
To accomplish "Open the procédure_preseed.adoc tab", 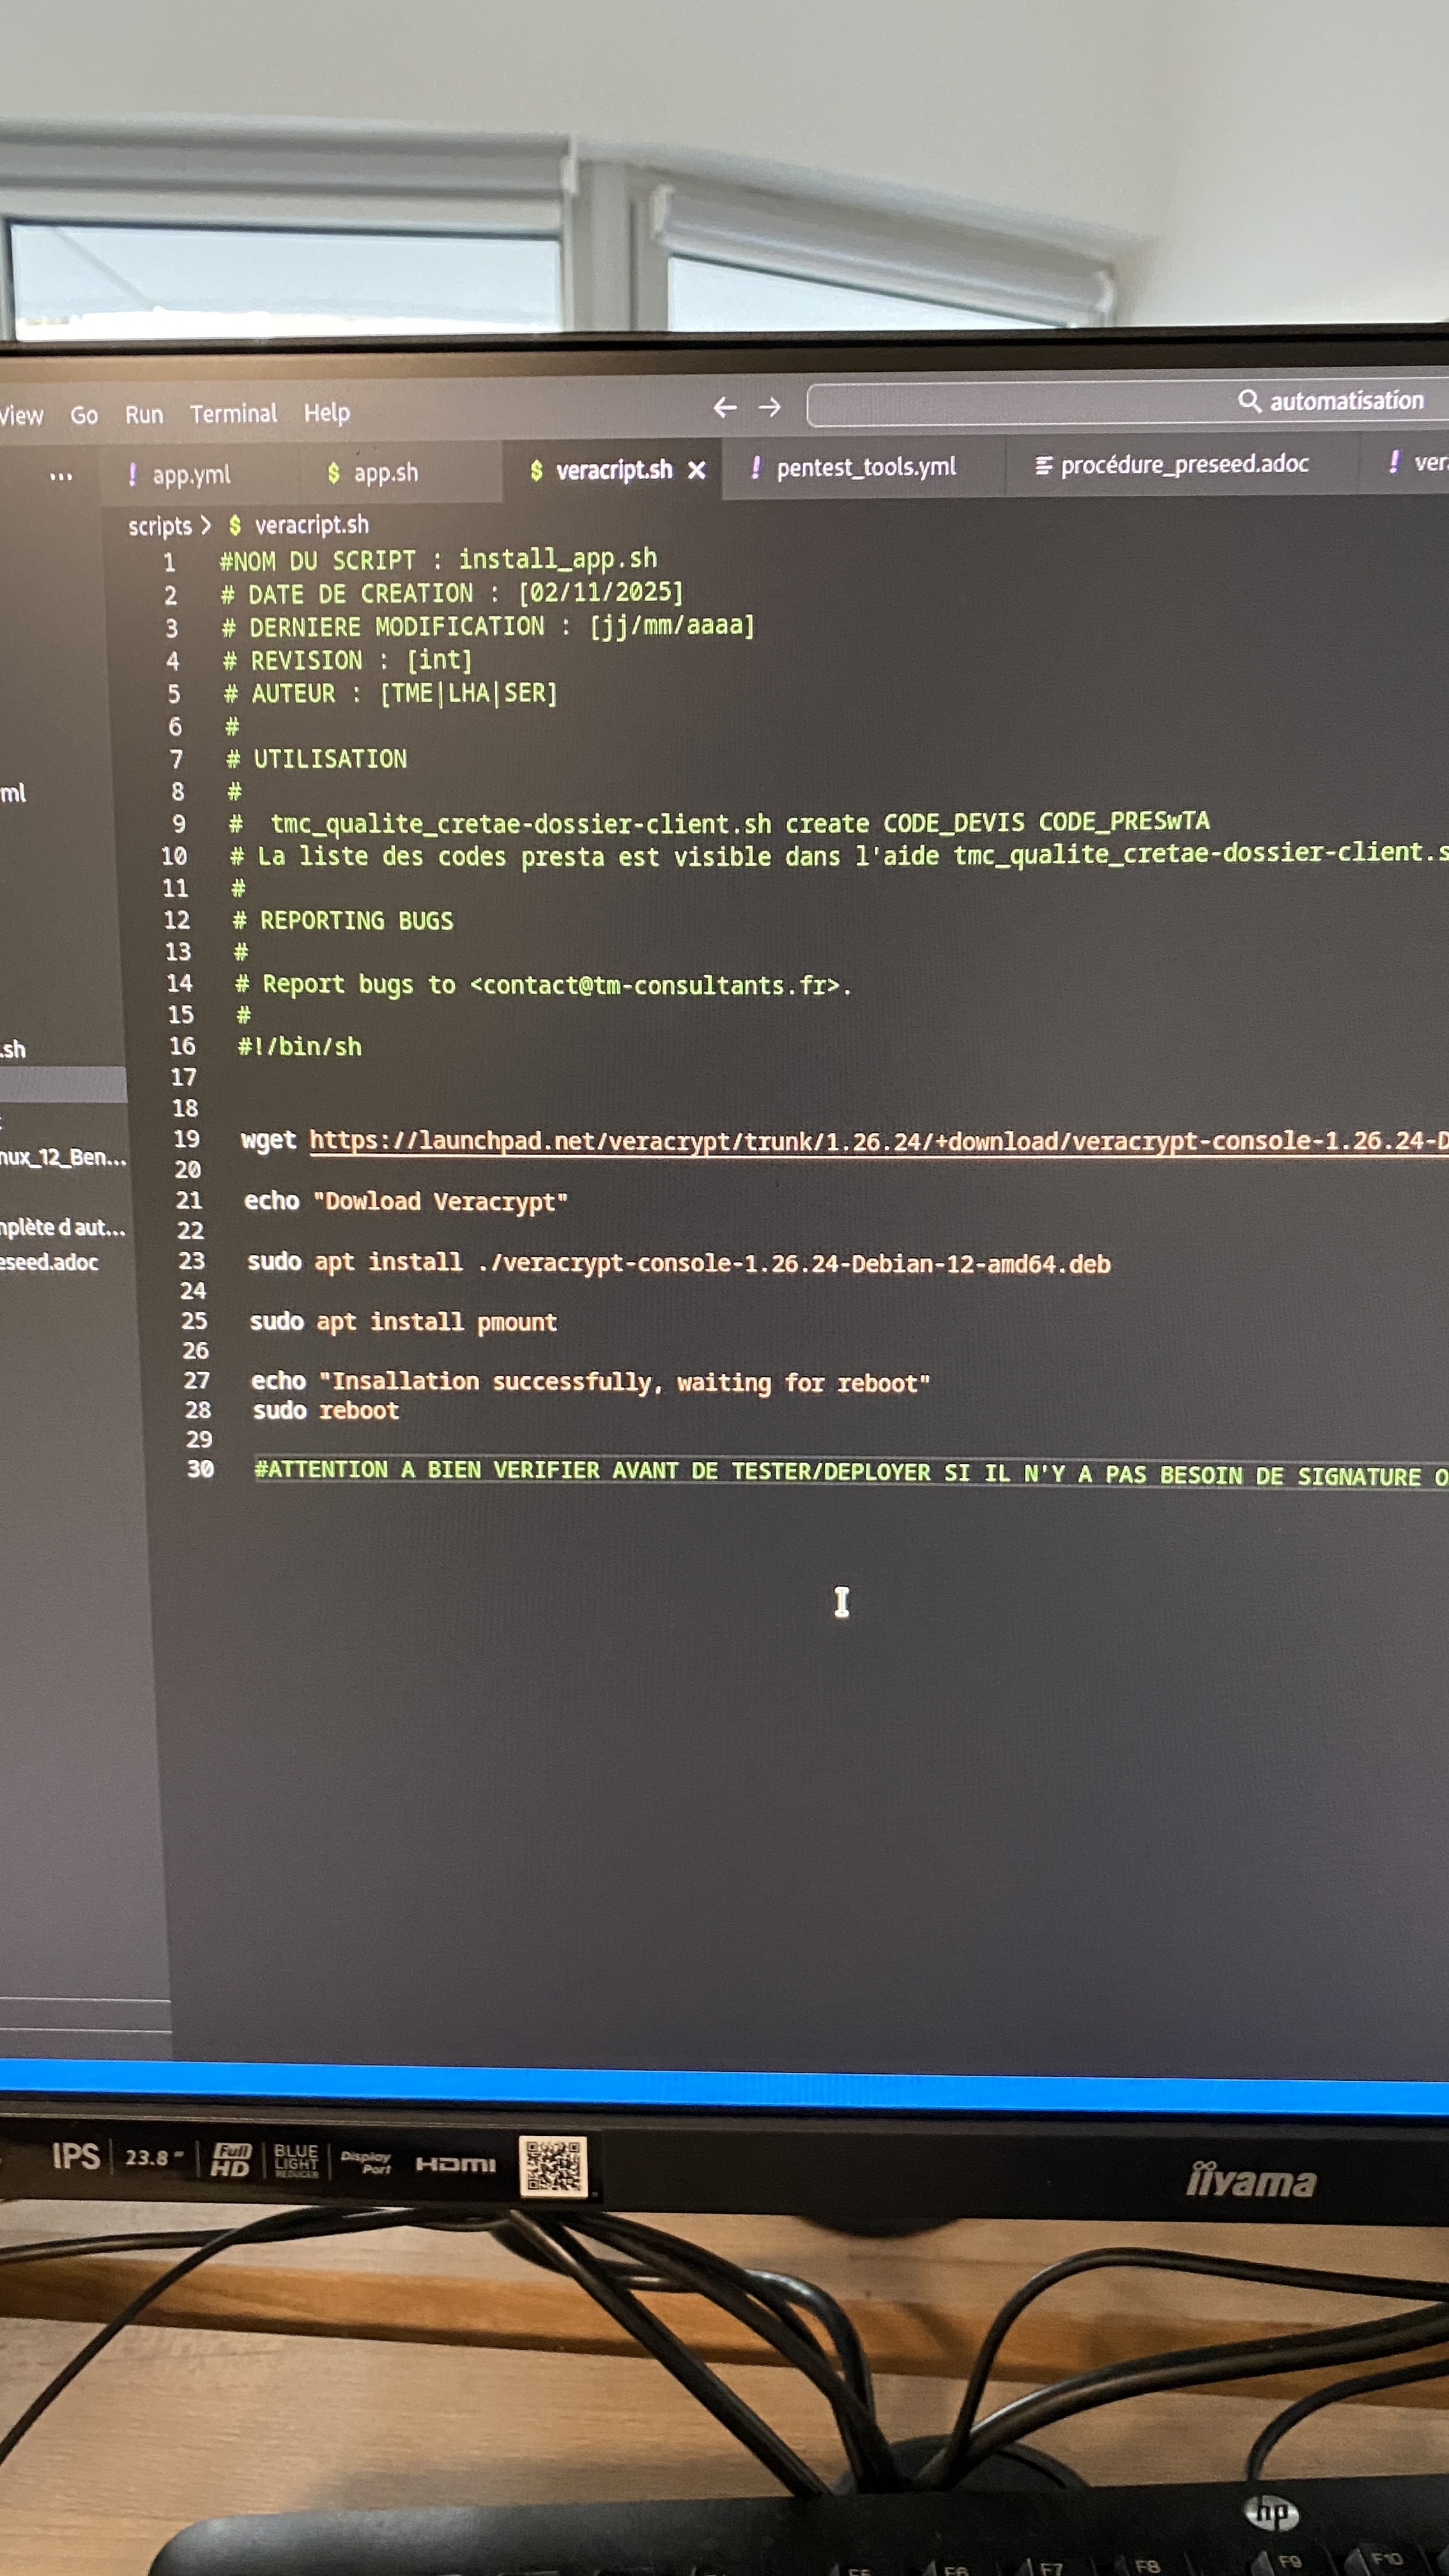I will pos(1184,464).
